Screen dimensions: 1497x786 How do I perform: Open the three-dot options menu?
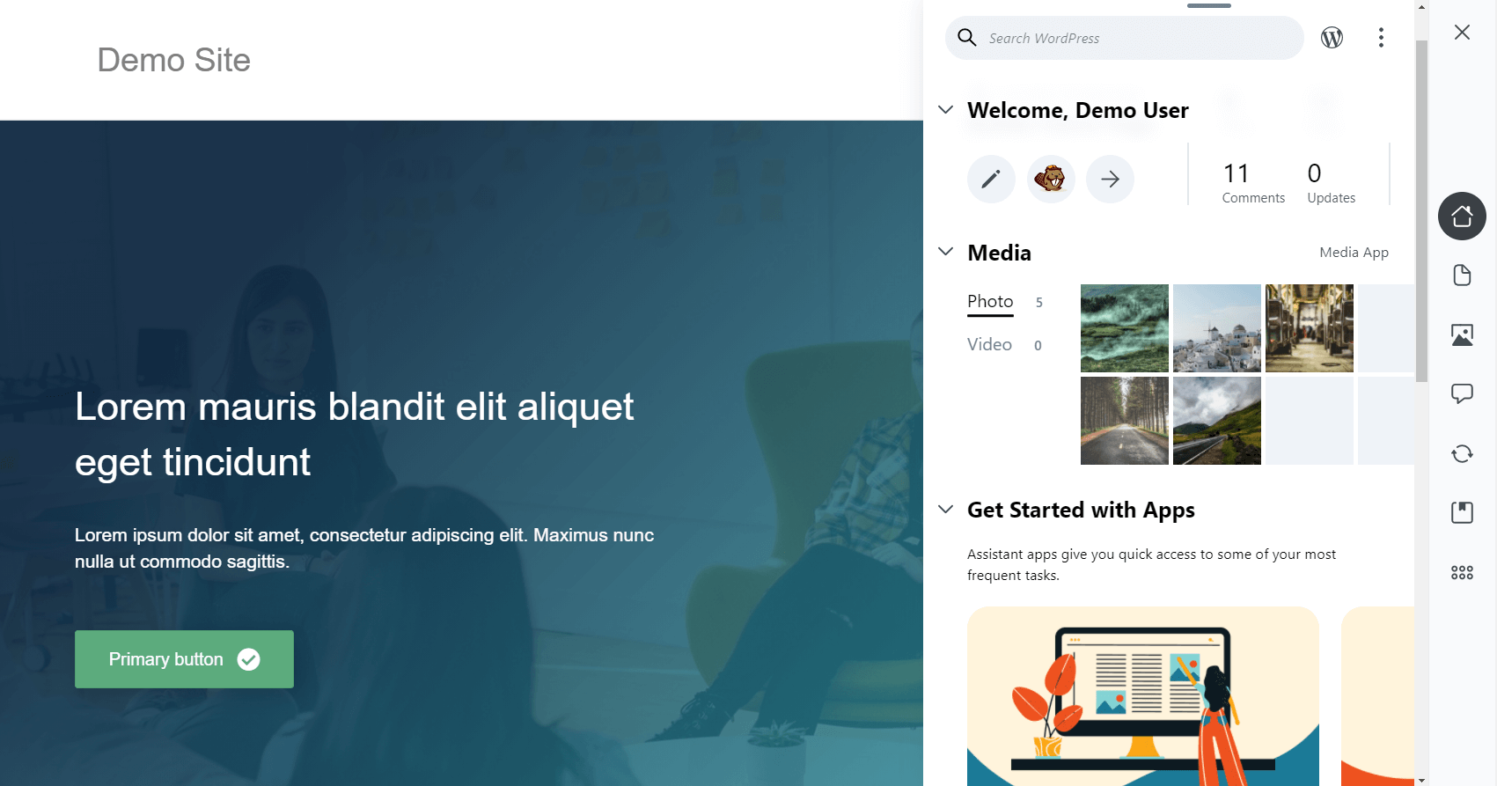[1381, 38]
